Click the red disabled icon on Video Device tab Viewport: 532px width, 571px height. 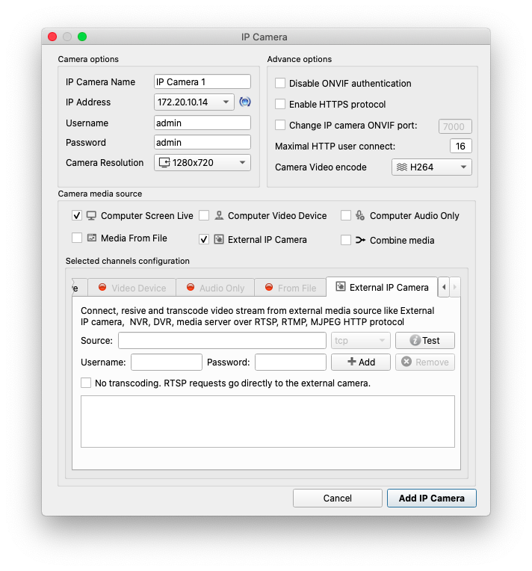pos(102,287)
